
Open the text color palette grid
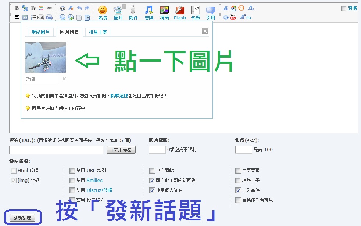coord(41,8)
